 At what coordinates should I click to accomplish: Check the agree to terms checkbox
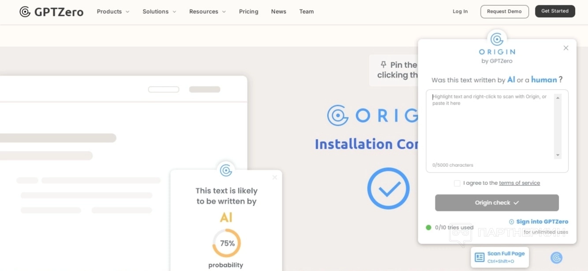[457, 183]
